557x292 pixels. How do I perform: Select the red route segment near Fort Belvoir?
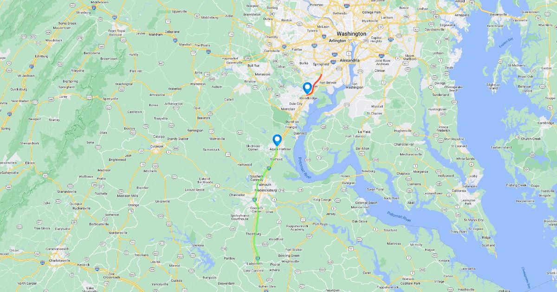[314, 84]
